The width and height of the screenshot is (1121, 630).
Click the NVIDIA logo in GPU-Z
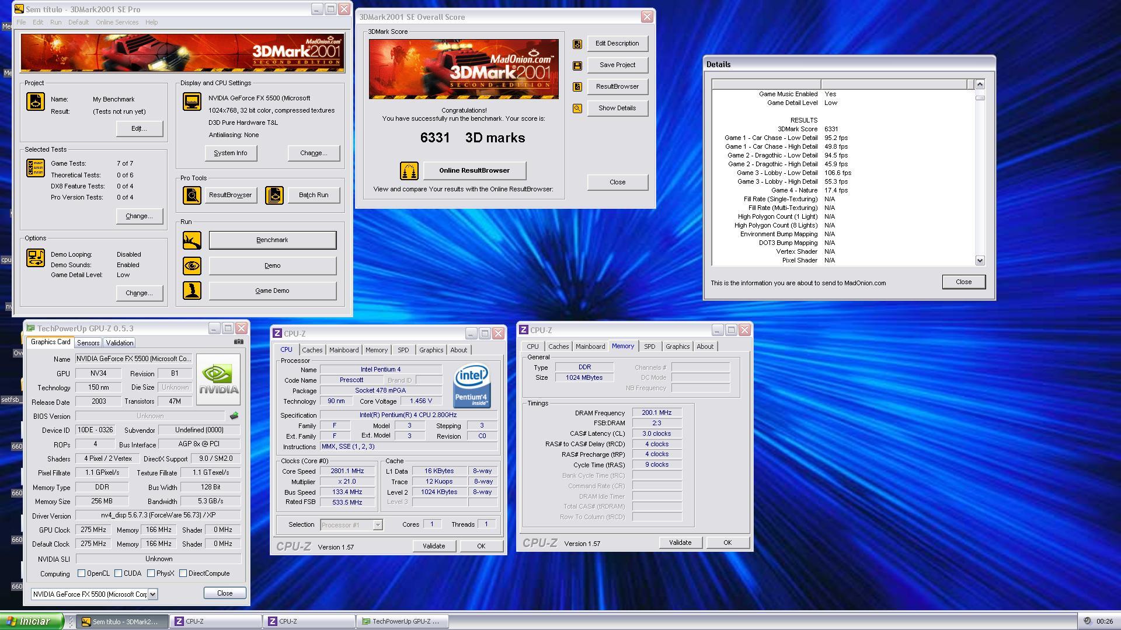218,379
